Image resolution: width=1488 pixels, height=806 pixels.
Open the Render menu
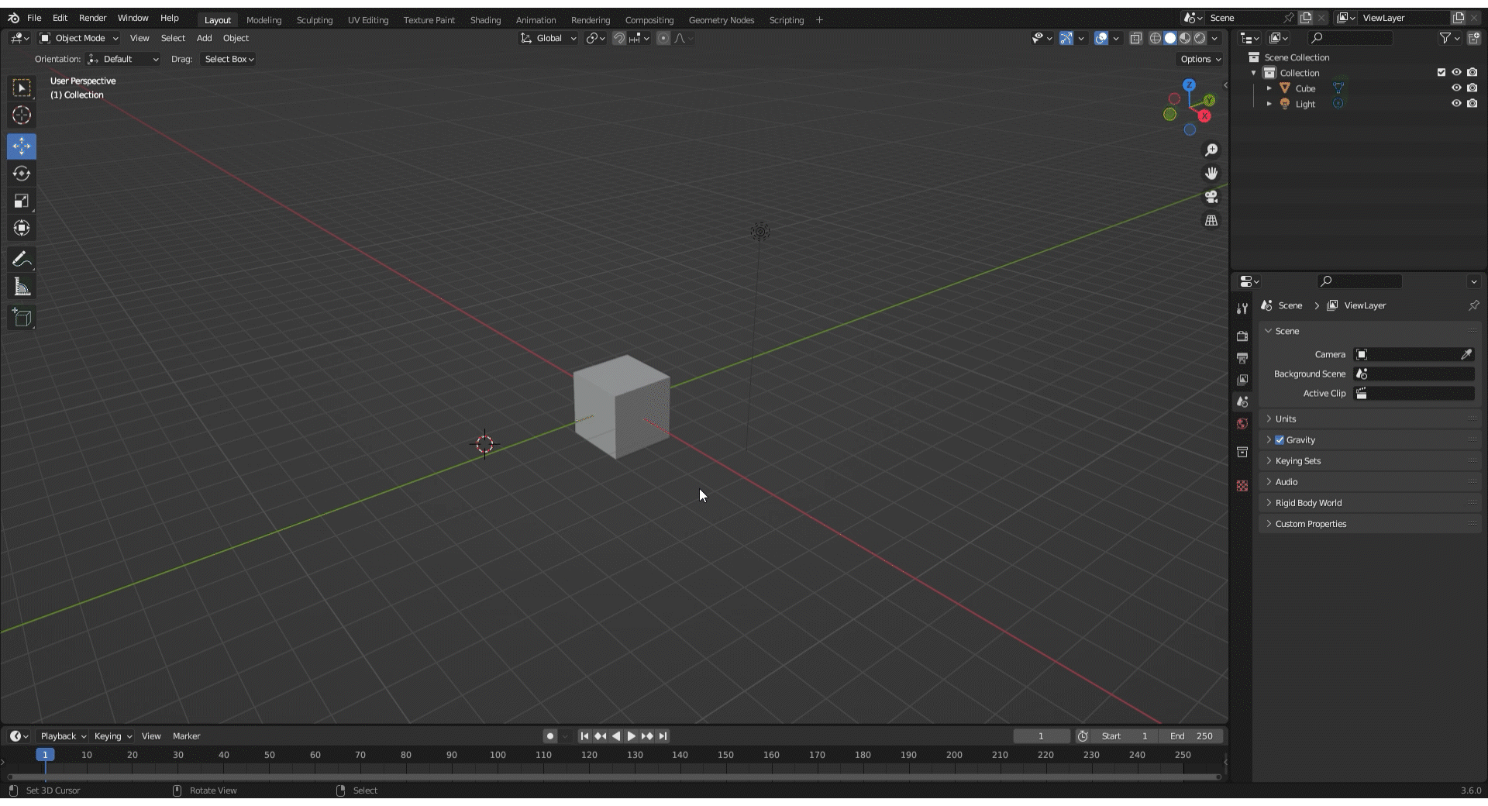[x=92, y=18]
